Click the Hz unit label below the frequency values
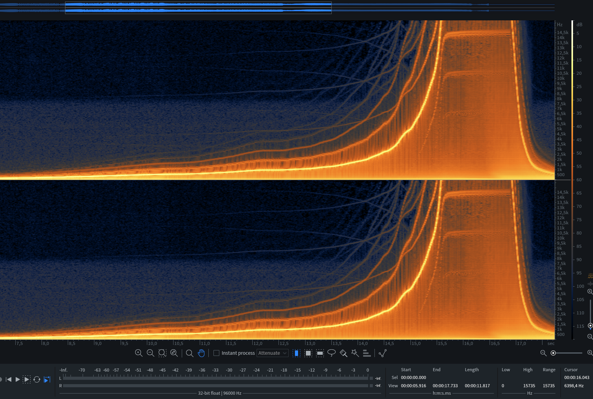 (x=530, y=393)
